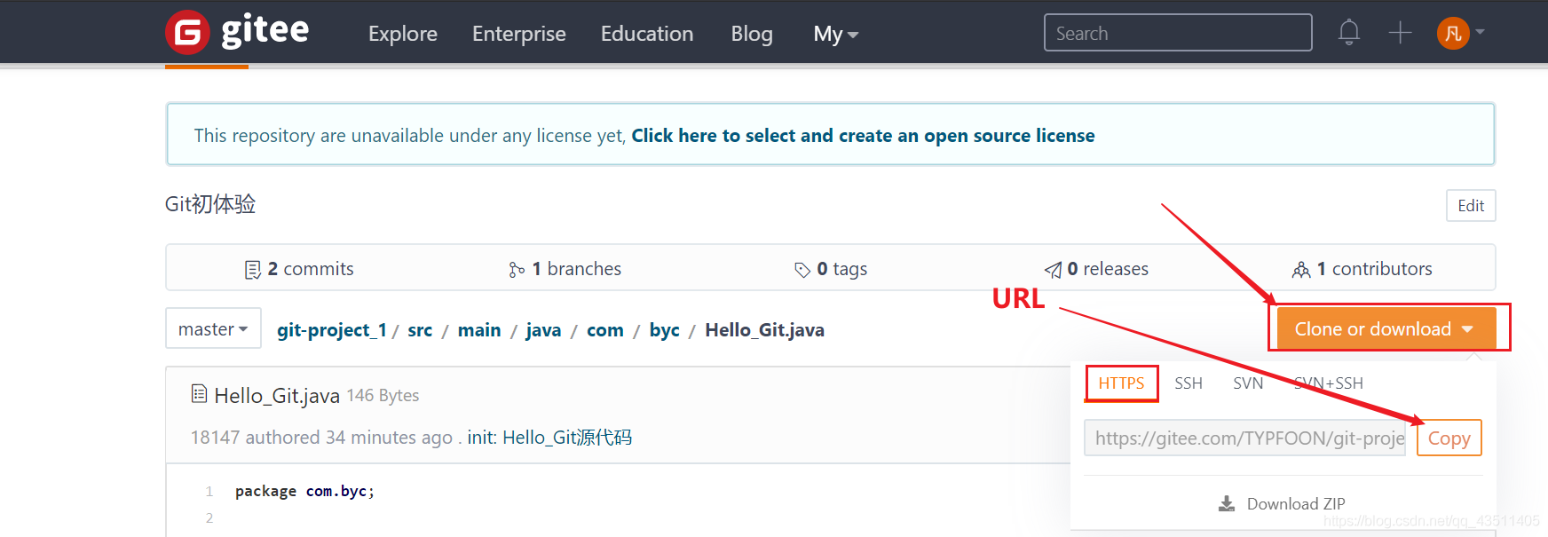This screenshot has width=1548, height=537.
Task: Click the commits icon
Action: pos(253,270)
